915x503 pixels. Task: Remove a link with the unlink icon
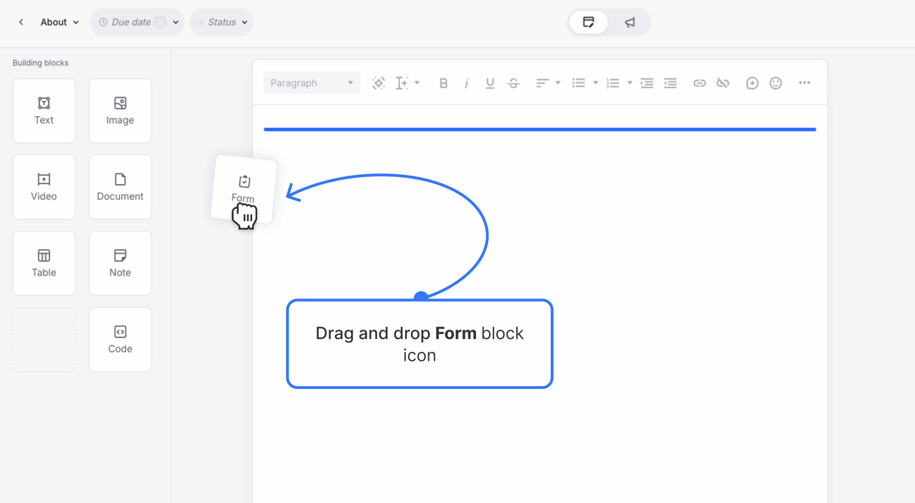point(723,83)
